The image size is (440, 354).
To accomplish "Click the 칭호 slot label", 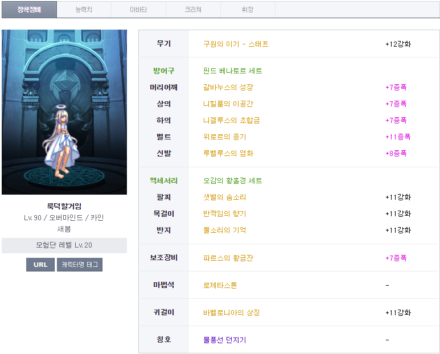I will point(163,339).
